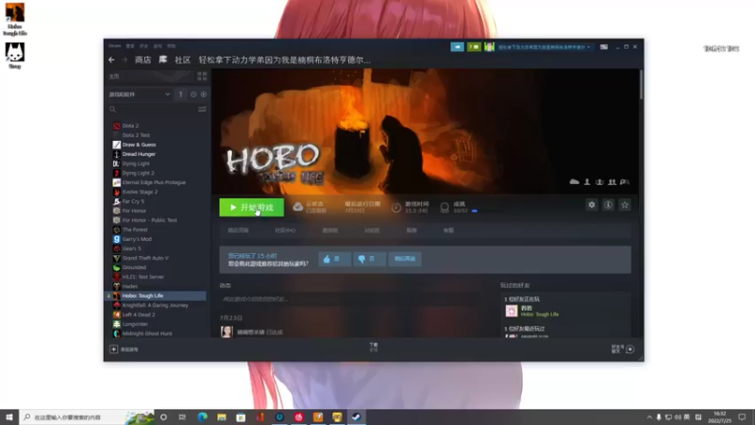Open friends and chat plus icon

coord(629,349)
